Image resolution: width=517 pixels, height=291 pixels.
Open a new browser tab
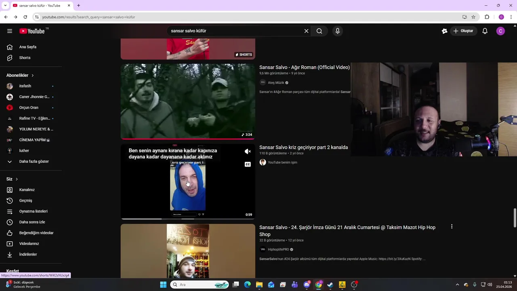[x=78, y=6]
